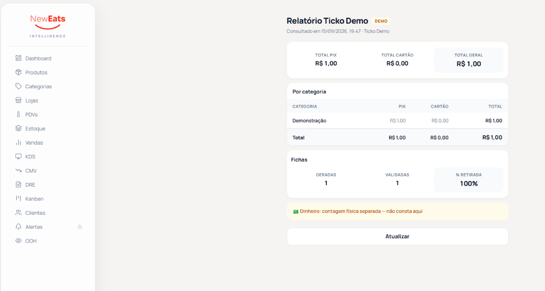
Task: Click the Lojas storefront icon
Action: click(x=18, y=100)
